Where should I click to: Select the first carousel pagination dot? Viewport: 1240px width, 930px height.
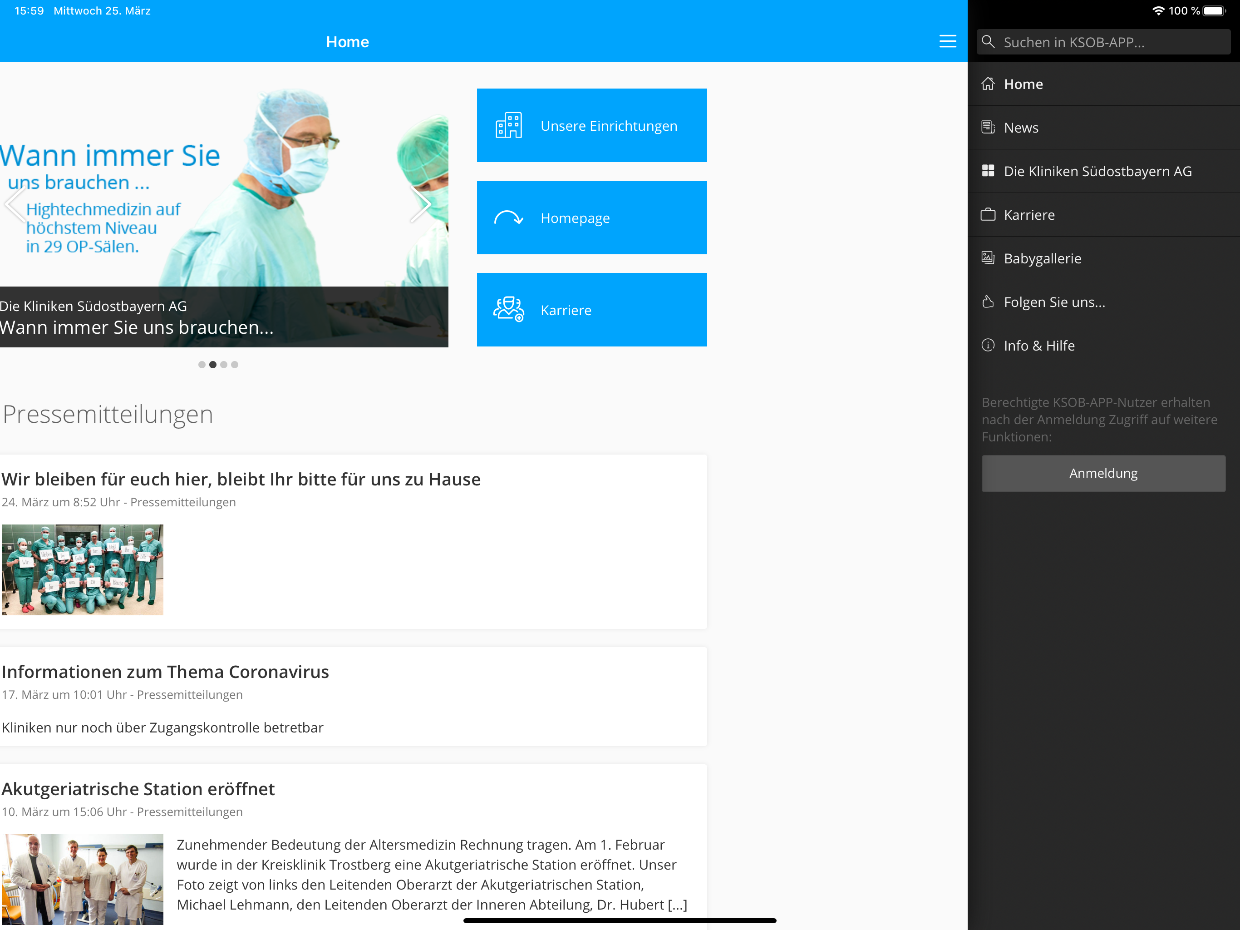pos(202,365)
